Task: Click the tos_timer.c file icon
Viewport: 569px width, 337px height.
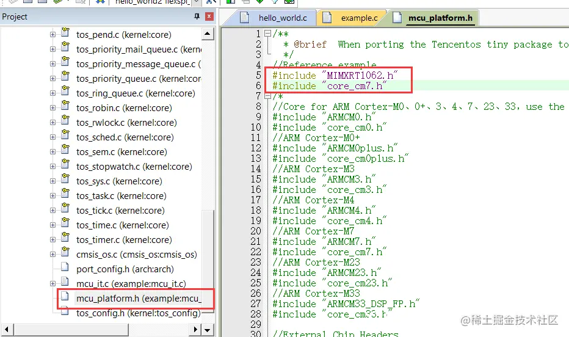Action: point(65,237)
